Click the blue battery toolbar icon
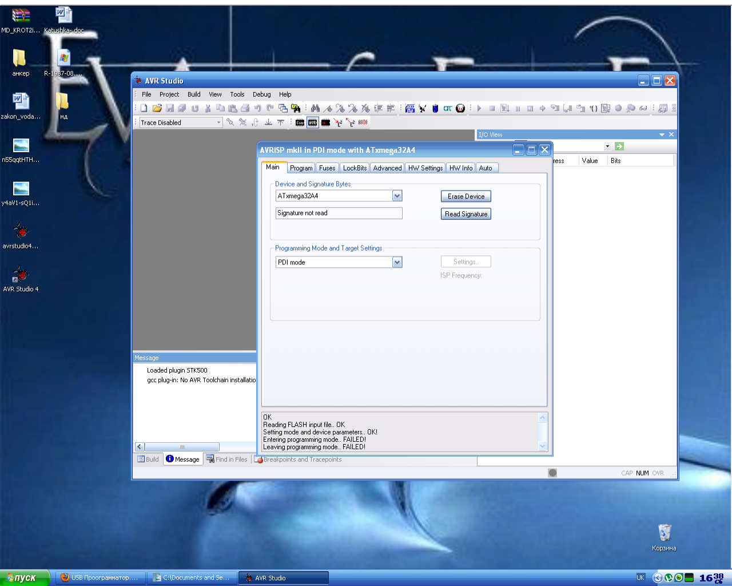The width and height of the screenshot is (732, 586). point(435,108)
